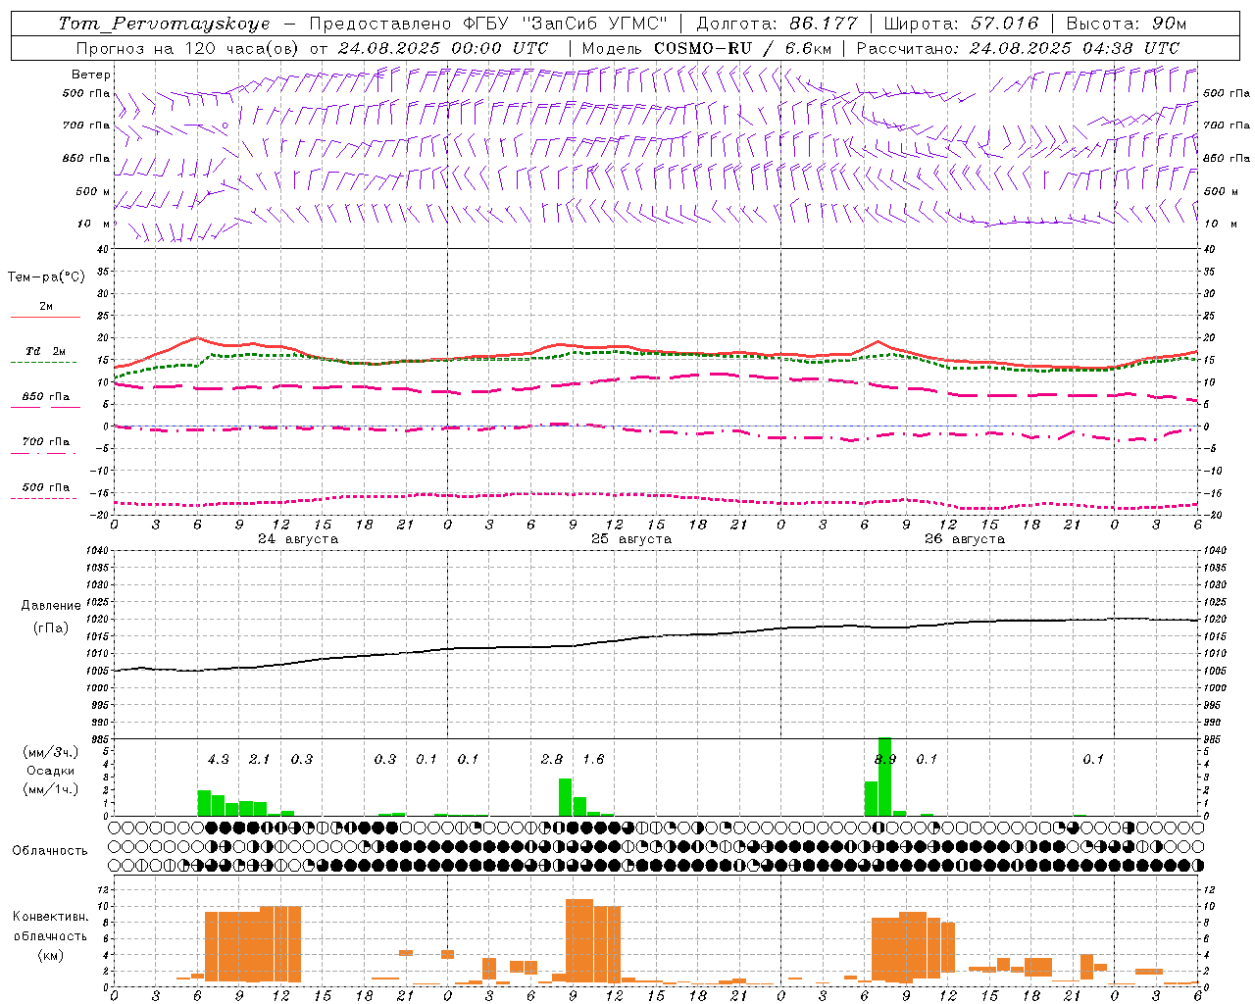Select the Td 2м legend entry

tap(46, 351)
